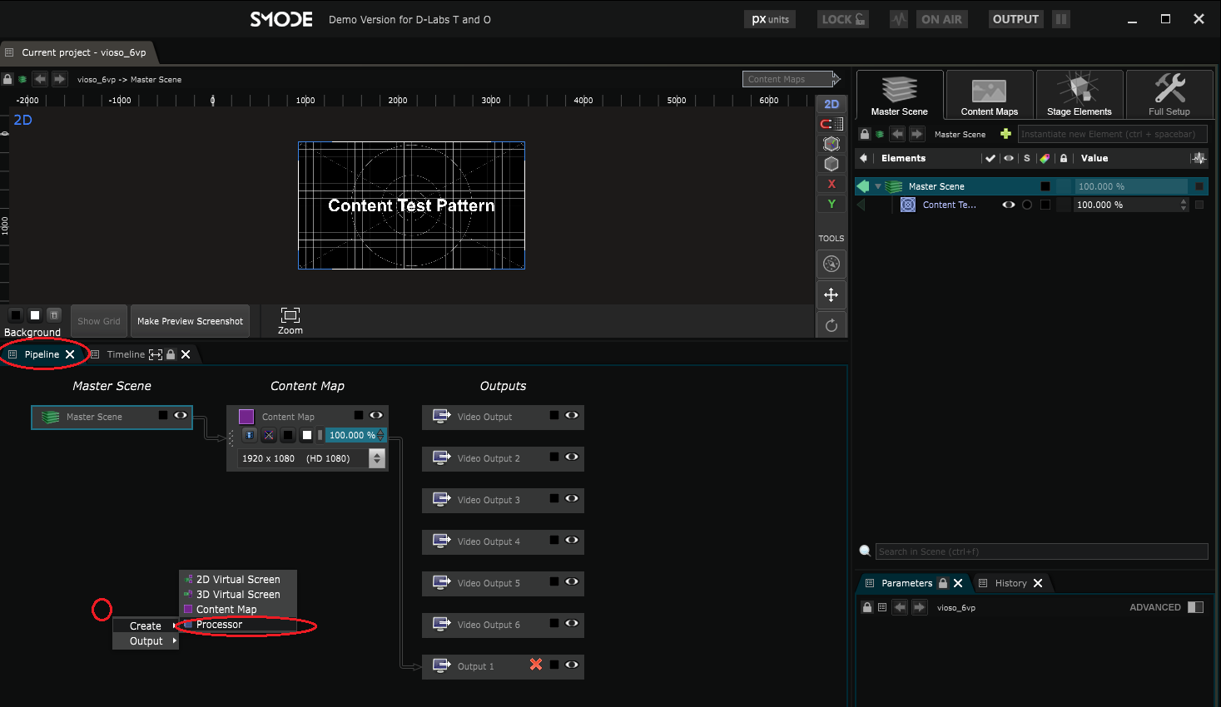Switch to the History tab
Viewport: 1221px width, 707px height.
[1010, 583]
